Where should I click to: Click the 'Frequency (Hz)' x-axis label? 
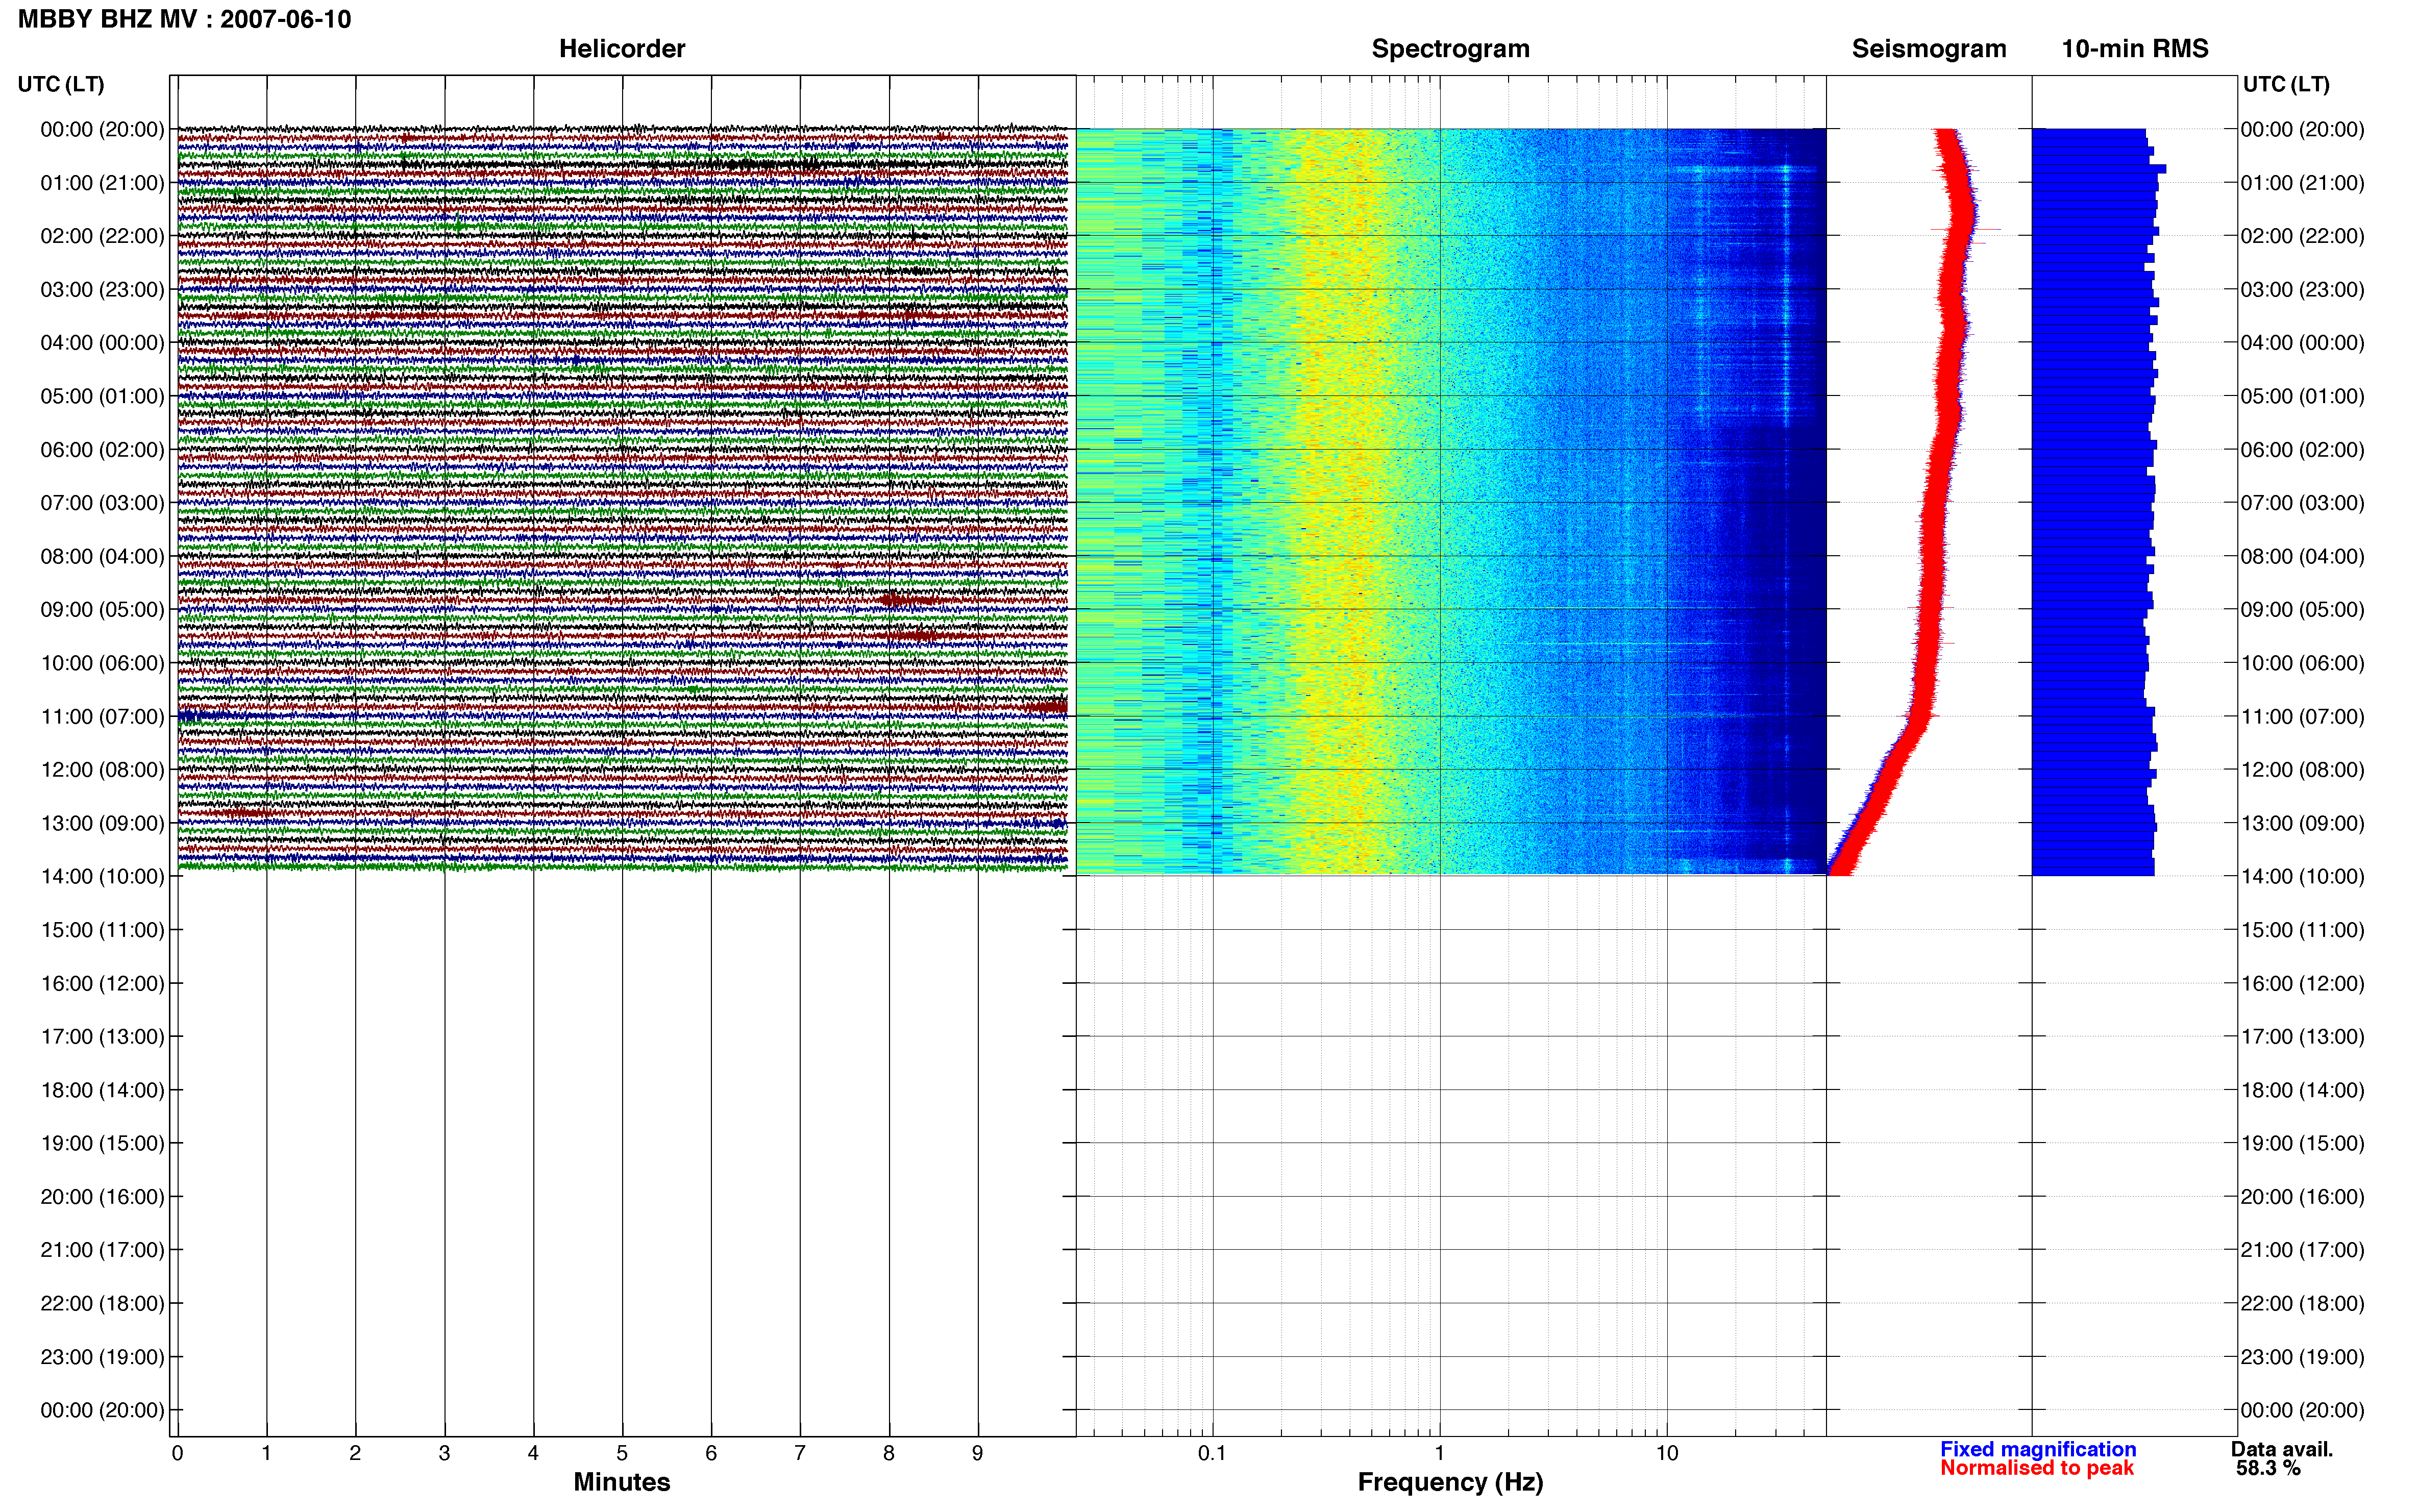pos(1450,1482)
